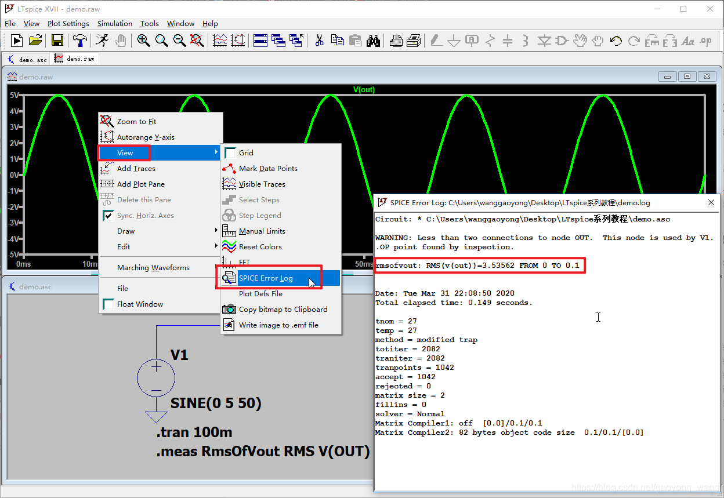Open the File menu in menu bar
The height and width of the screenshot is (498, 724).
[x=10, y=24]
